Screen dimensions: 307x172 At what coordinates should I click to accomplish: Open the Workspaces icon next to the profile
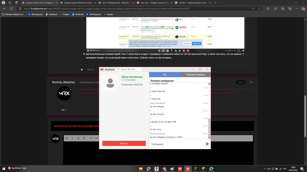click(10, 3)
